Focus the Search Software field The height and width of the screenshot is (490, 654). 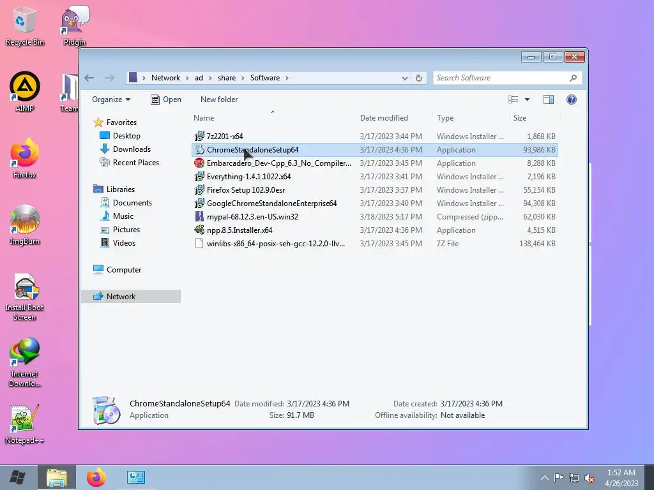pyautogui.click(x=501, y=78)
